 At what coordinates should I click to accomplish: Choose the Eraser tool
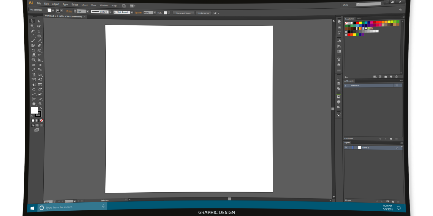[x=39, y=45]
